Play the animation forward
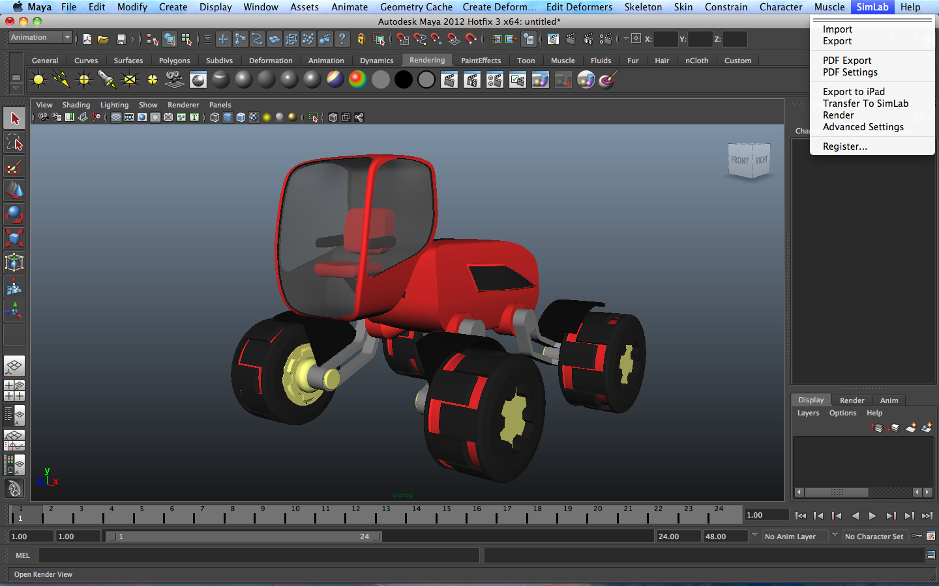939x586 pixels. pyautogui.click(x=872, y=516)
